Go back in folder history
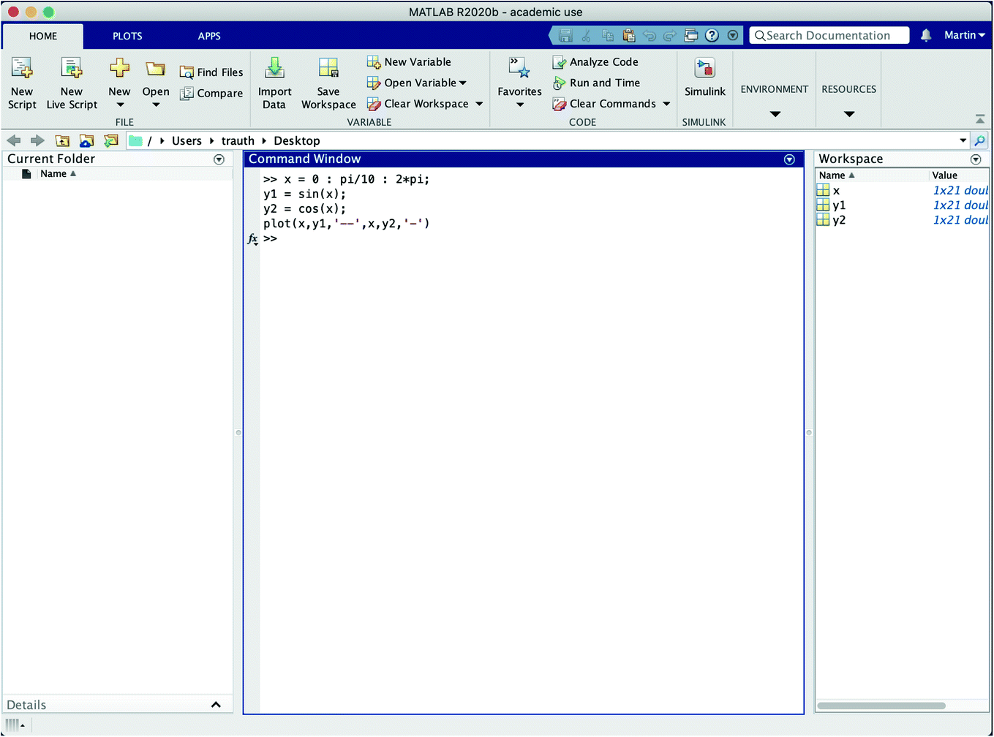994x737 pixels. 14,140
